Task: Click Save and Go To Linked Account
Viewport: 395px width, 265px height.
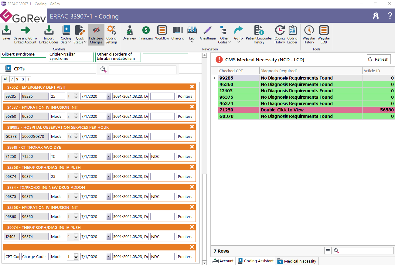Action: tap(25, 34)
